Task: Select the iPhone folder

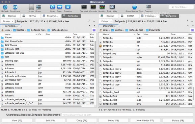Action: [47, 38]
